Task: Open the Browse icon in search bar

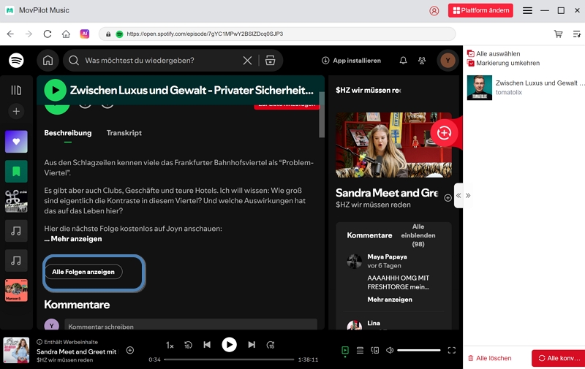Action: [270, 61]
